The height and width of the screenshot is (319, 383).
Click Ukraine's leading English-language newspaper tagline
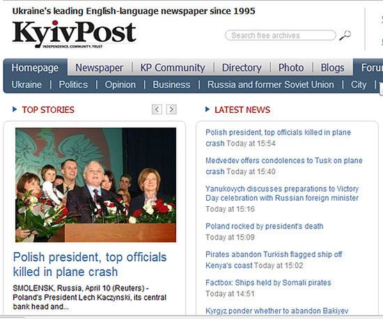[134, 11]
